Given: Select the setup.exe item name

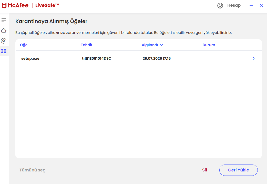Looking at the screenshot, I should [x=30, y=58].
